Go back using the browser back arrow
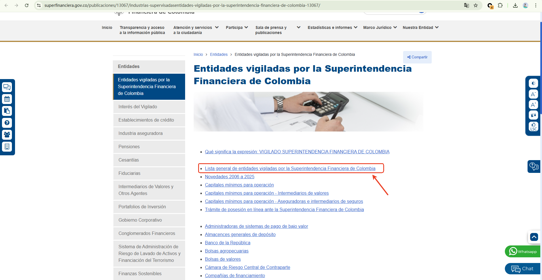Viewport: 542px width, 280px height. point(6,5)
